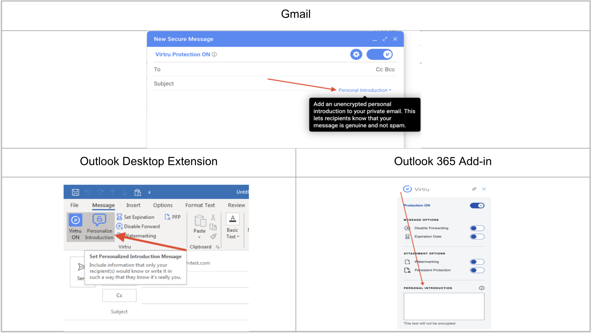Screen dimensions: 591x333
Task: Enable Expiration Date toggle in add-in
Action: click(x=477, y=237)
